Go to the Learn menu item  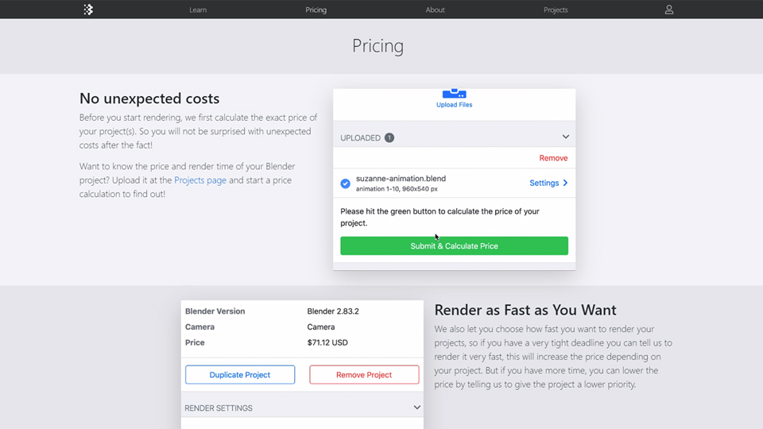pyautogui.click(x=198, y=10)
